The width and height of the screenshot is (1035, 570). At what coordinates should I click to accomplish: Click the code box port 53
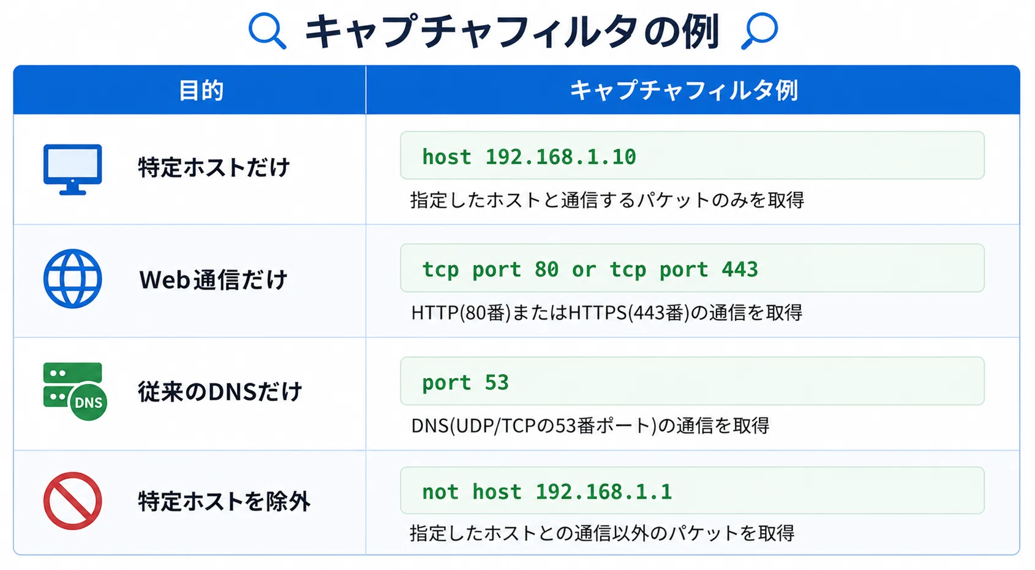pyautogui.click(x=692, y=381)
